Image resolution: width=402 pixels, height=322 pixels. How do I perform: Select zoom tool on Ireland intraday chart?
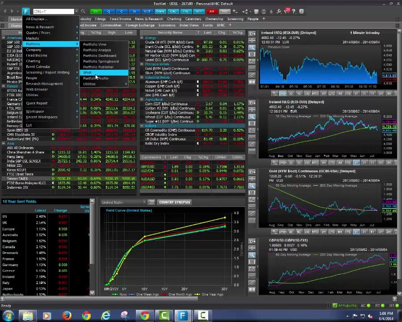[252, 47]
